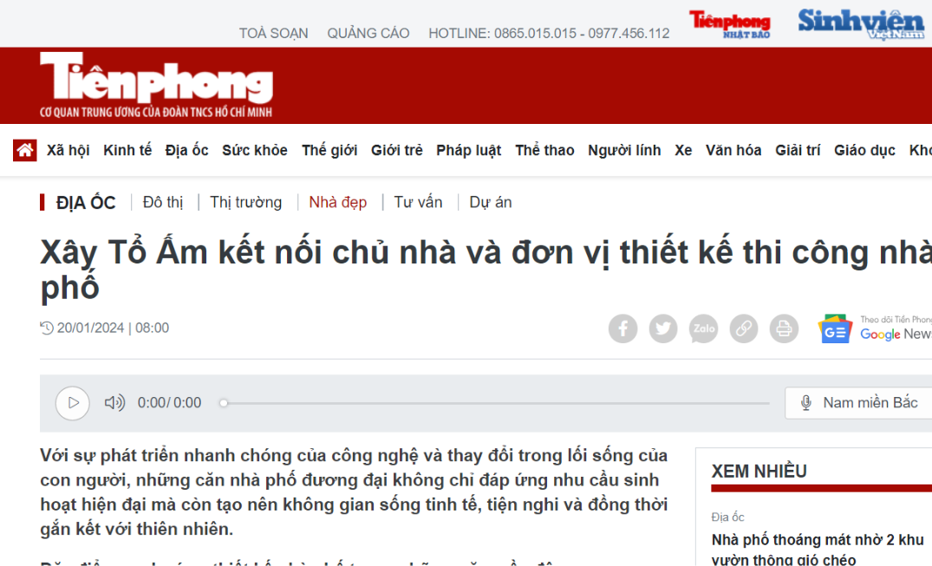Play the article audio
Screen dimensions: 932x566
(x=73, y=403)
